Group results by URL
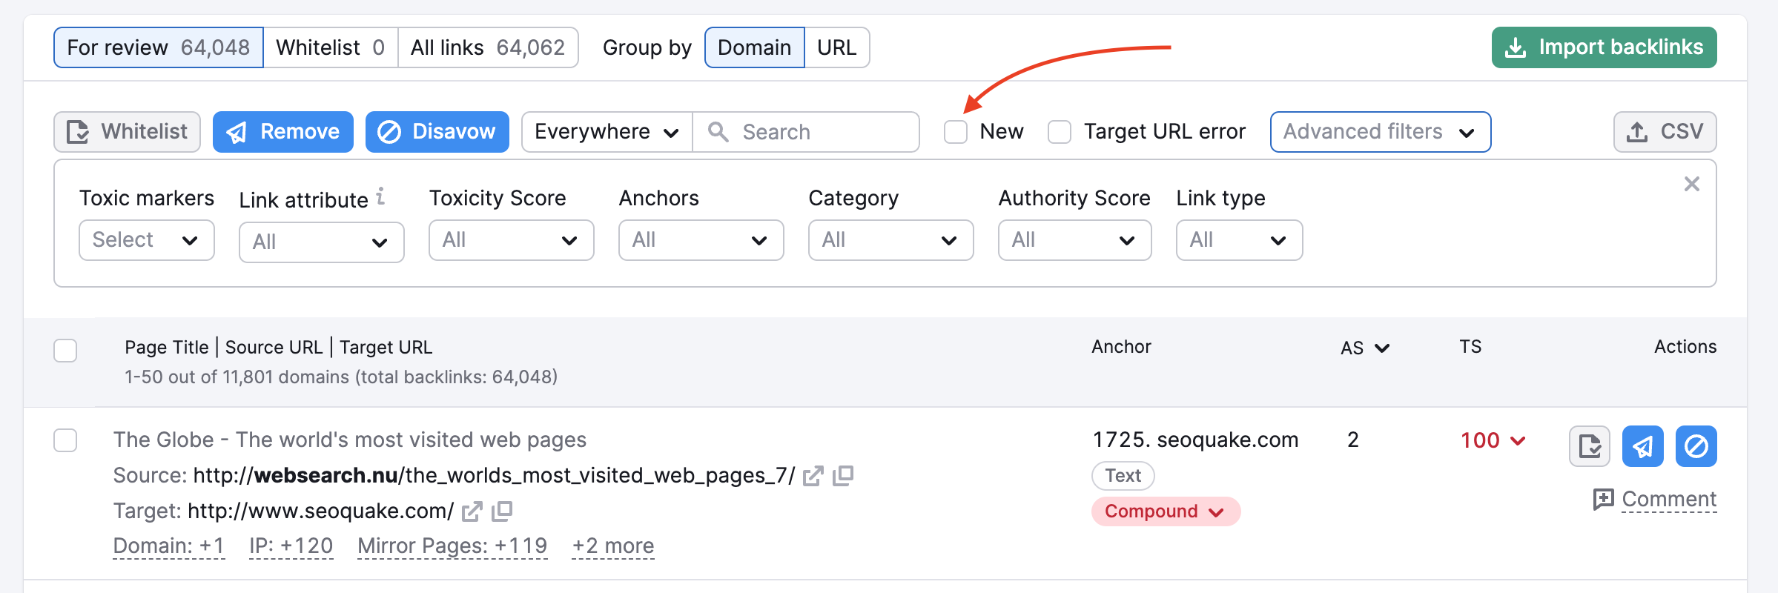 coord(836,47)
